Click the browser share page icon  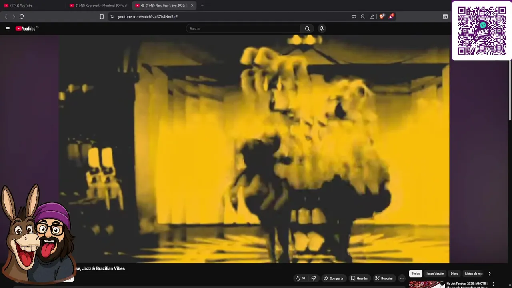(372, 16)
